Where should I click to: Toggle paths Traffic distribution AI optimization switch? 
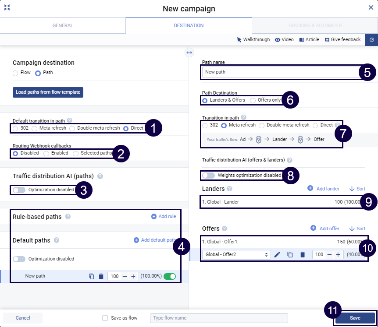click(x=19, y=190)
